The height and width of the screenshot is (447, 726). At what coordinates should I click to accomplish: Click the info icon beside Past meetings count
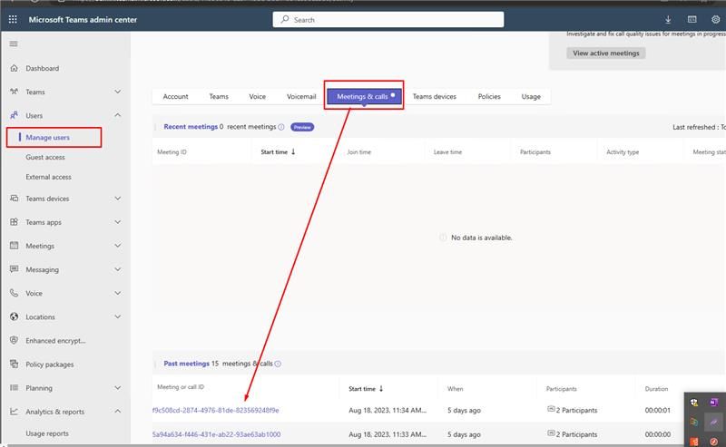point(278,364)
